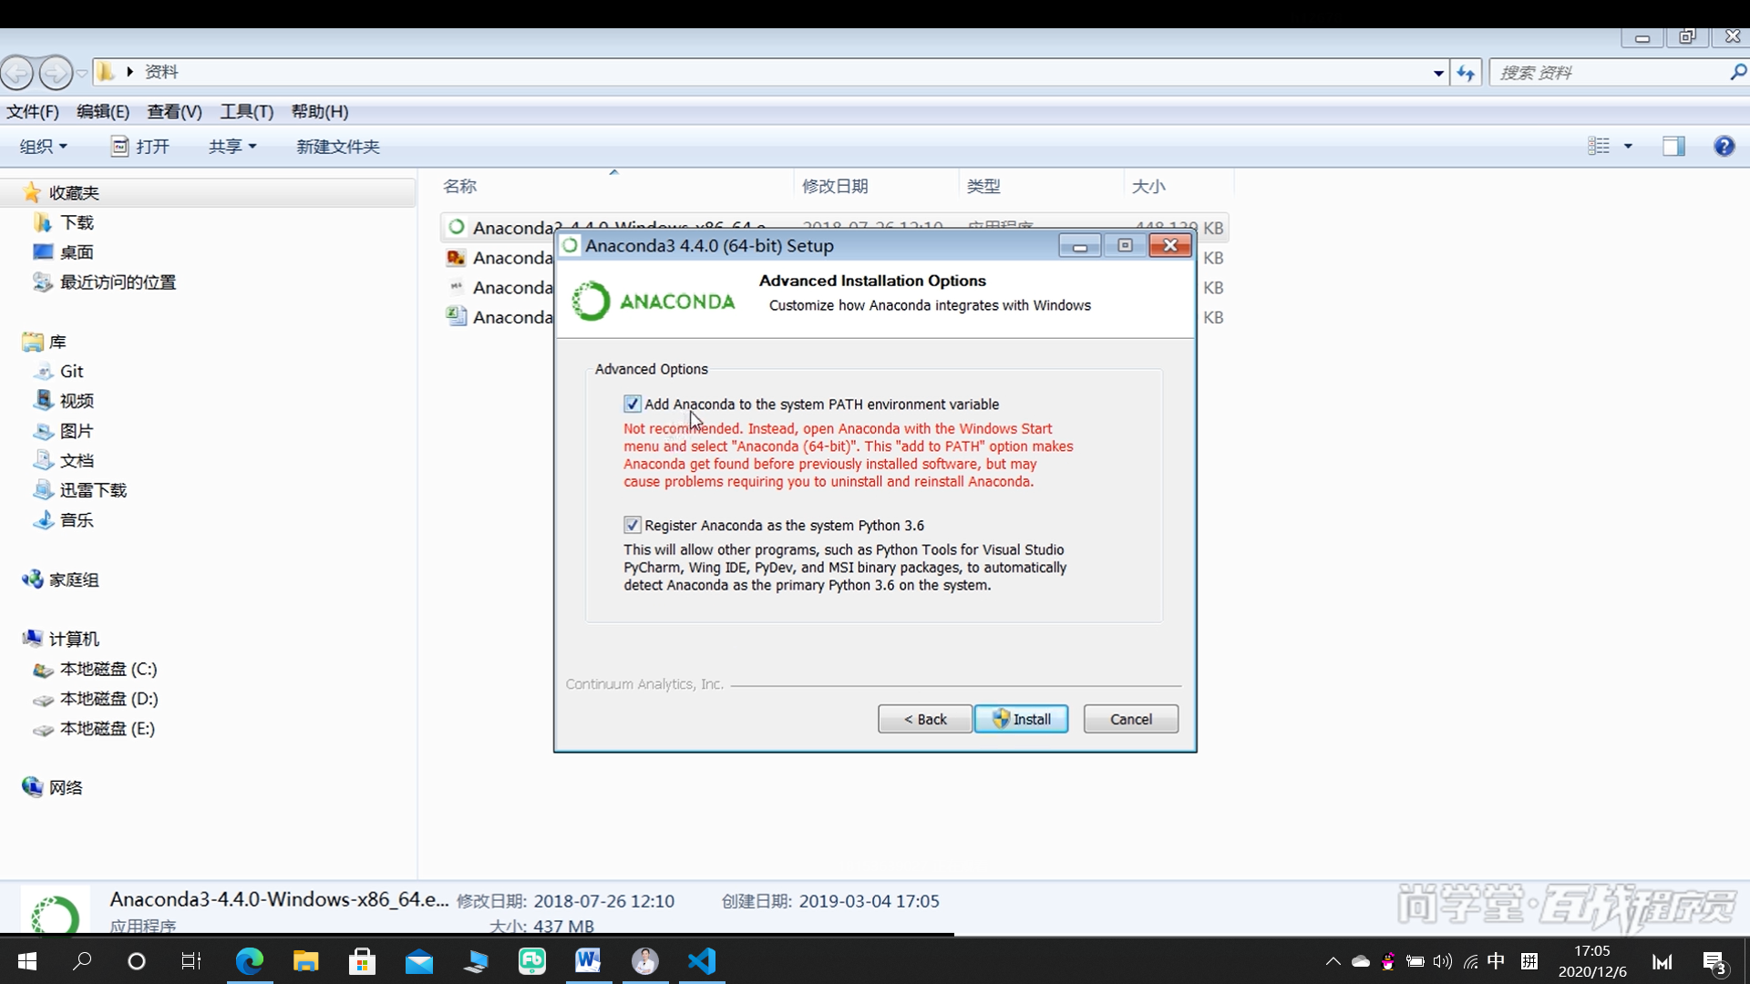Open the 工具(T) menu
The height and width of the screenshot is (984, 1750).
pyautogui.click(x=246, y=111)
